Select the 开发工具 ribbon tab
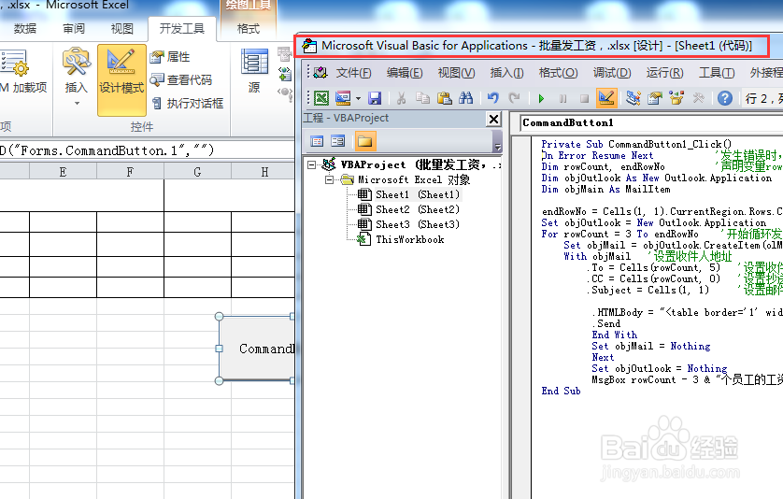The width and height of the screenshot is (783, 499). (x=182, y=29)
